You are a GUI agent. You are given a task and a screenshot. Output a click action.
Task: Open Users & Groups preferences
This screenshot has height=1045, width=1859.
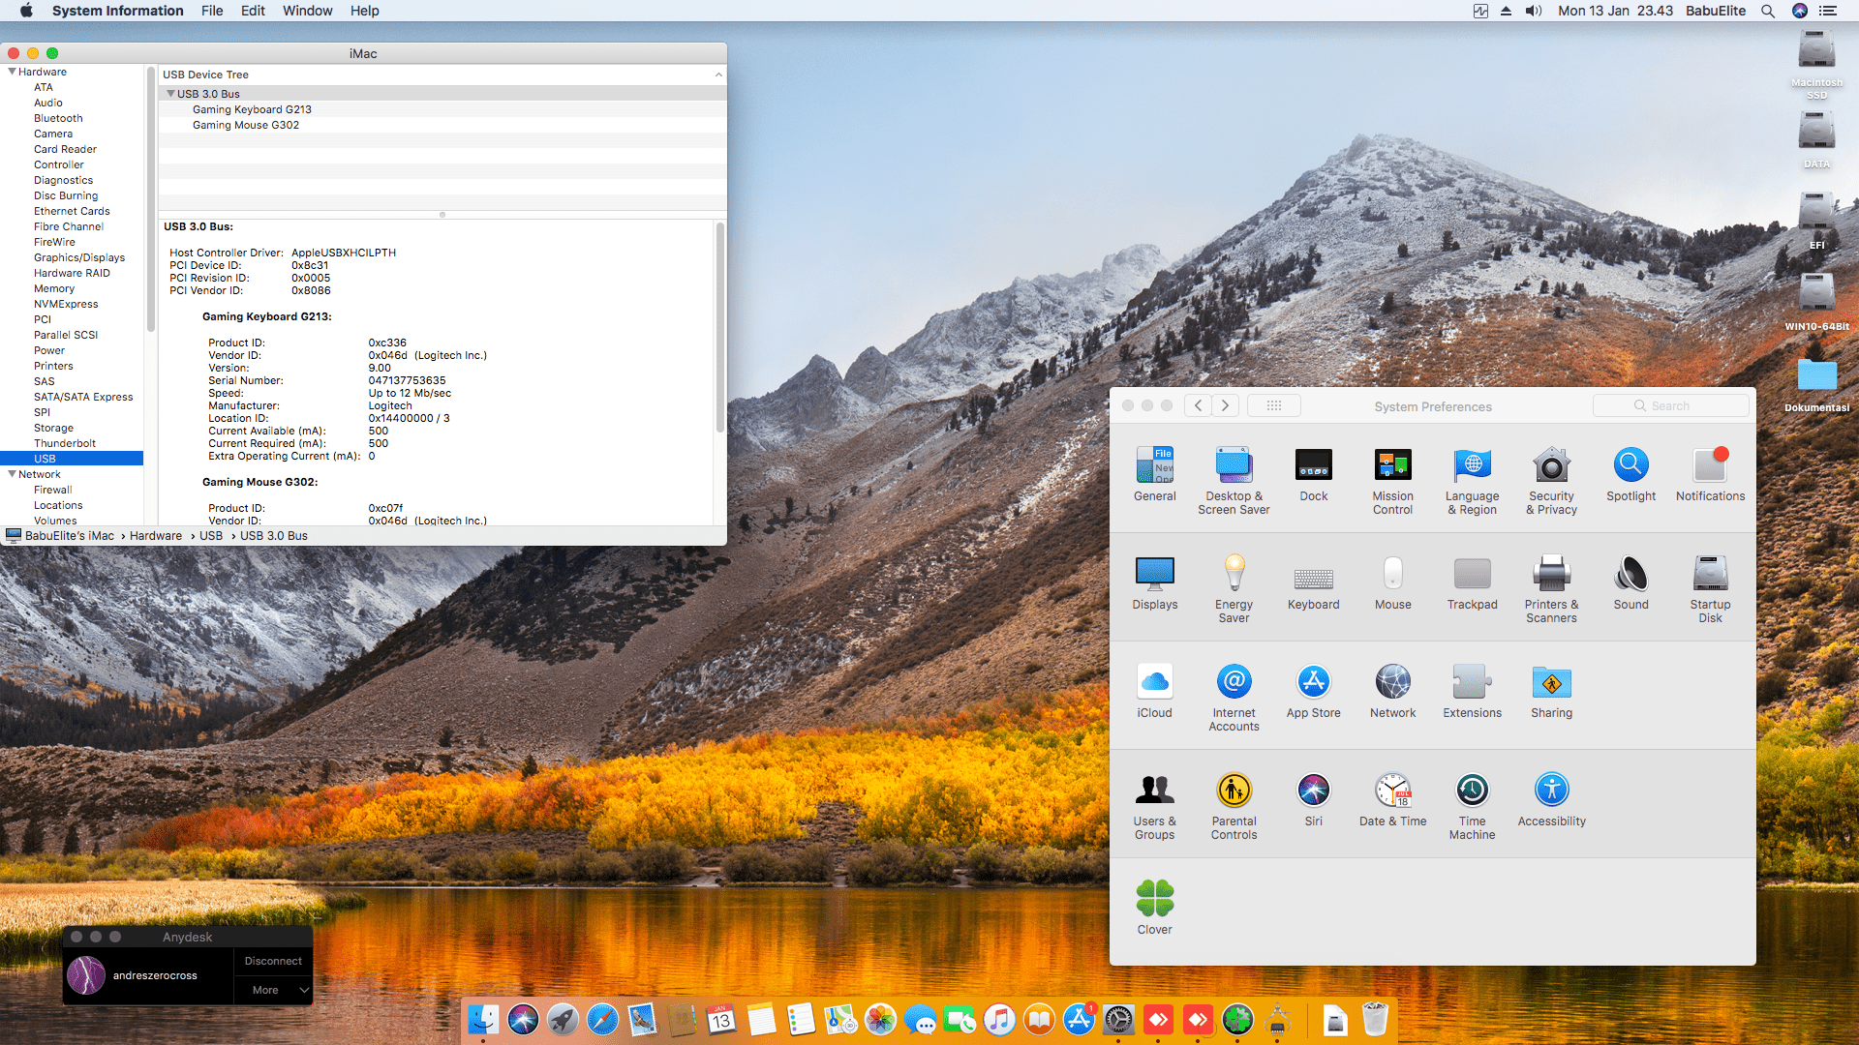tap(1154, 791)
